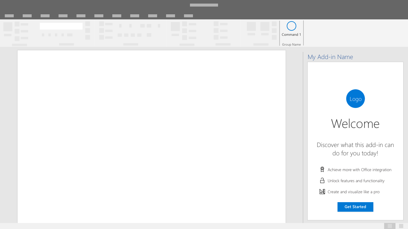Click the first quick access toolbar icon
Image resolution: width=408 pixels, height=229 pixels.
coord(9,16)
